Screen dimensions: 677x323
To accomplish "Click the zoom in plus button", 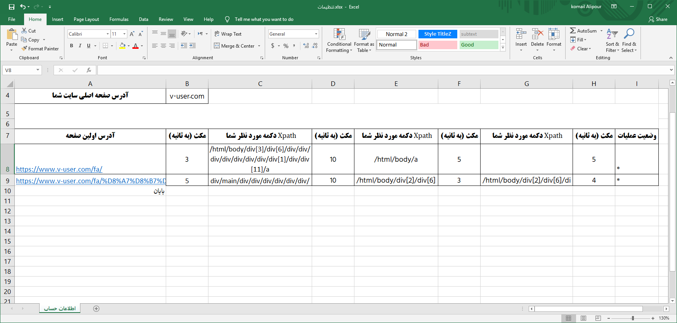I will pyautogui.click(x=653, y=318).
